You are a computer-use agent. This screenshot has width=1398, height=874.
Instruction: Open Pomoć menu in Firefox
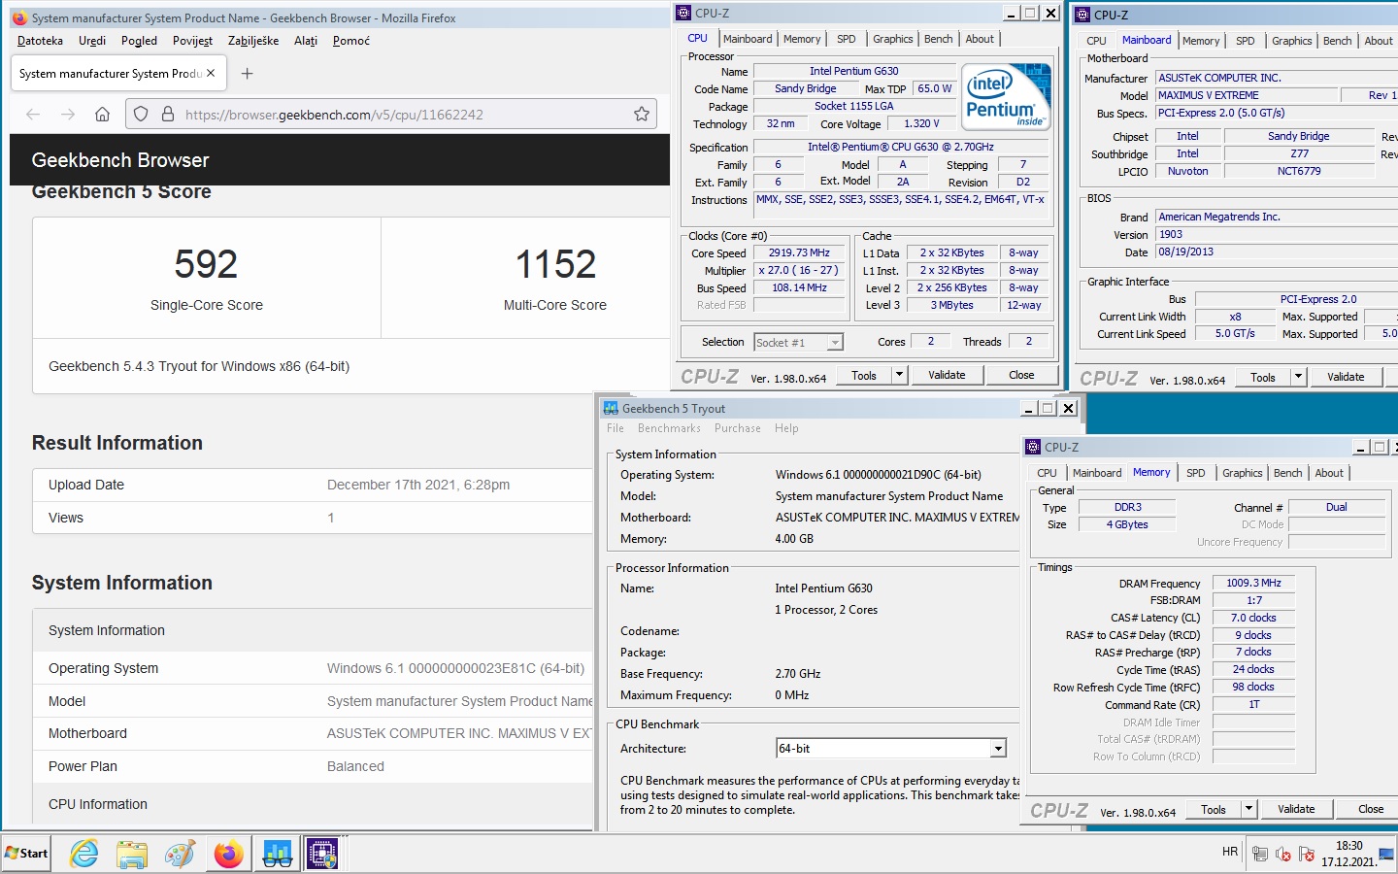coord(351,41)
